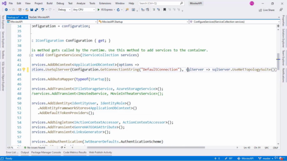
Task: Click the vertical scrollbar thumb in the editor
Action: tap(278, 62)
